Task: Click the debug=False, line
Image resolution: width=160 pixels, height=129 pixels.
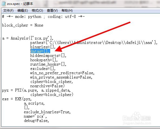Action: (36, 121)
